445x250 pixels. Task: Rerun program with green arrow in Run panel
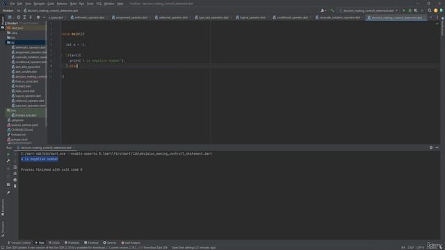pos(8,154)
